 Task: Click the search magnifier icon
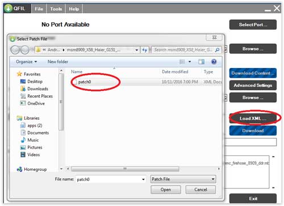218,50
